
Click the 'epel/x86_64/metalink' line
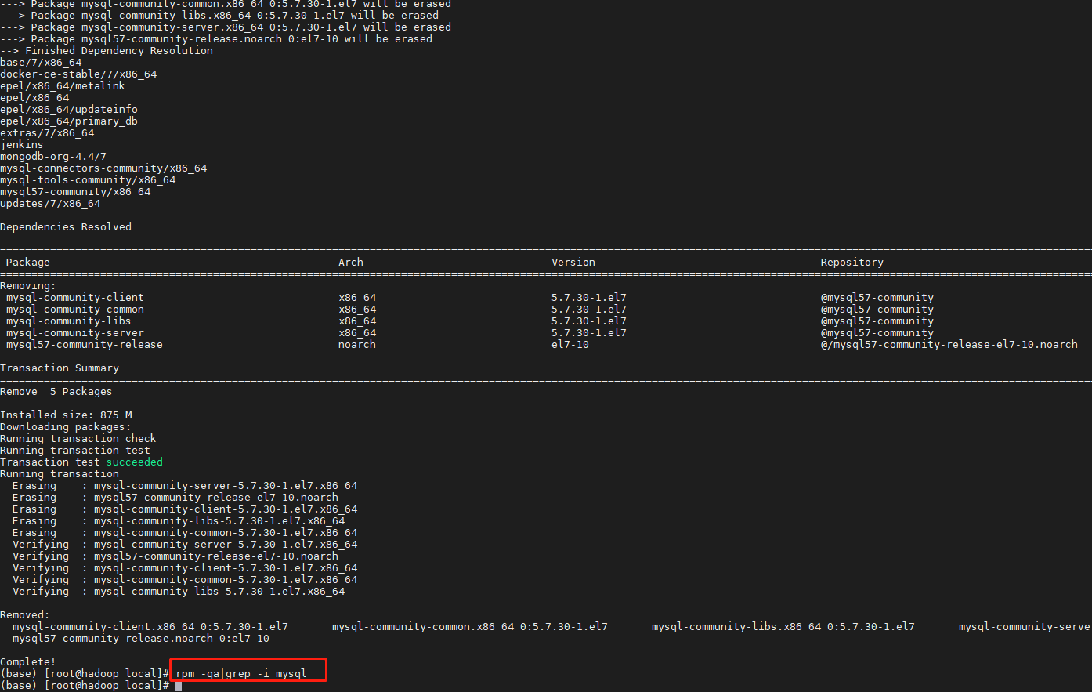(x=63, y=85)
